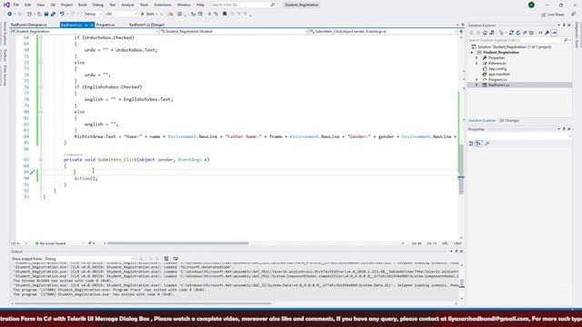Click the editor horizontal scrollbar
Screen dimensions: 582x327
[x=178, y=243]
